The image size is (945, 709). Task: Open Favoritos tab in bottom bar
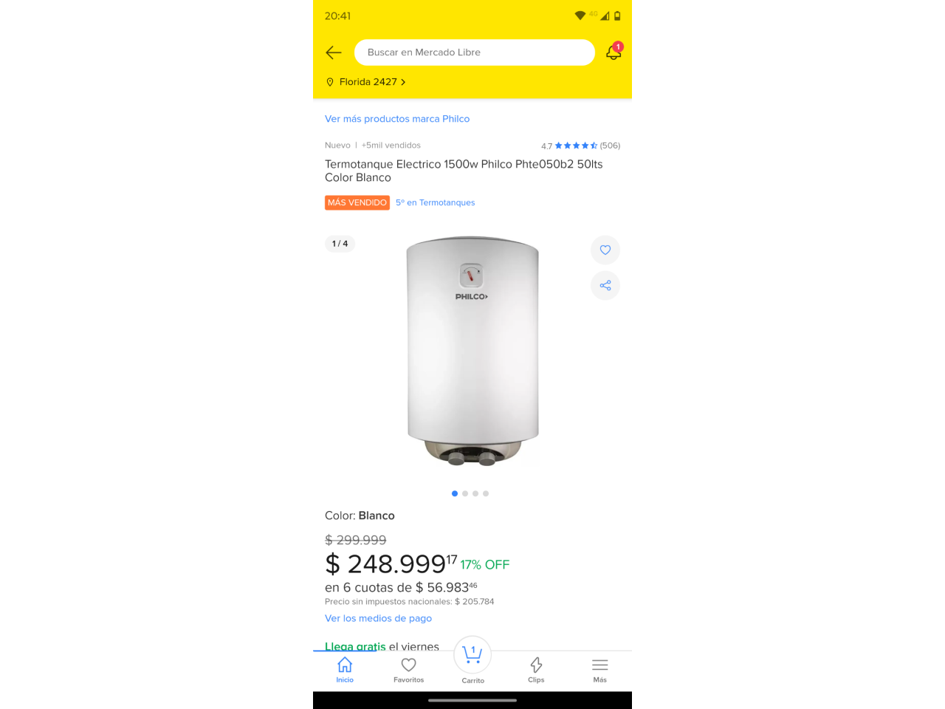408,670
